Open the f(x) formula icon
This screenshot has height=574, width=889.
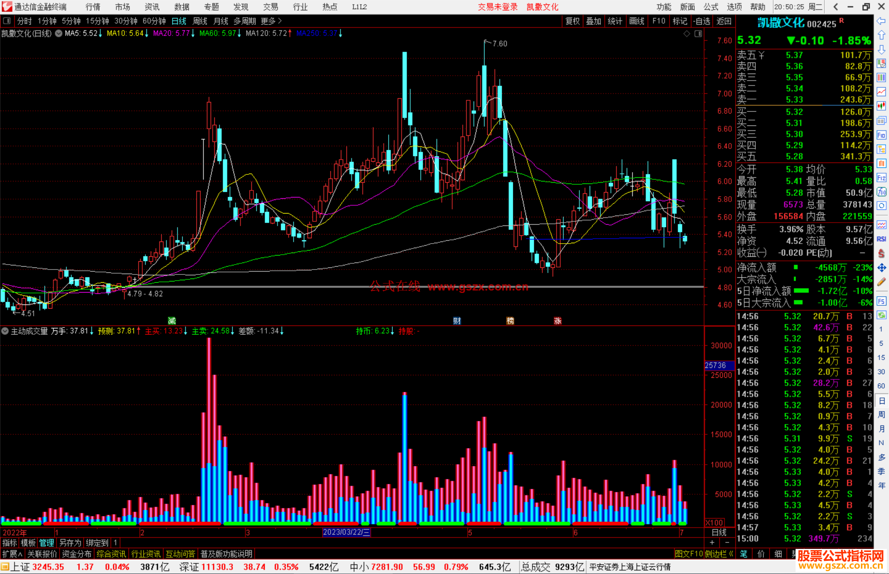click(x=881, y=192)
